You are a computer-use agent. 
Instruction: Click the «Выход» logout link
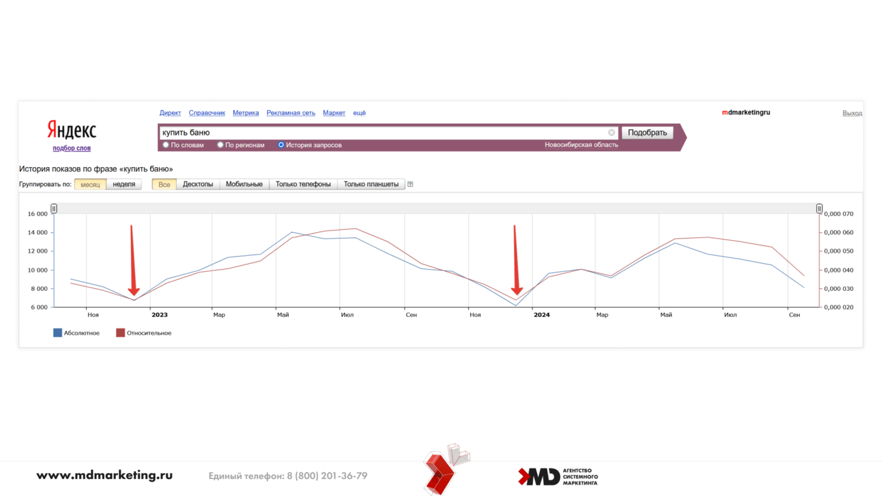click(x=852, y=113)
